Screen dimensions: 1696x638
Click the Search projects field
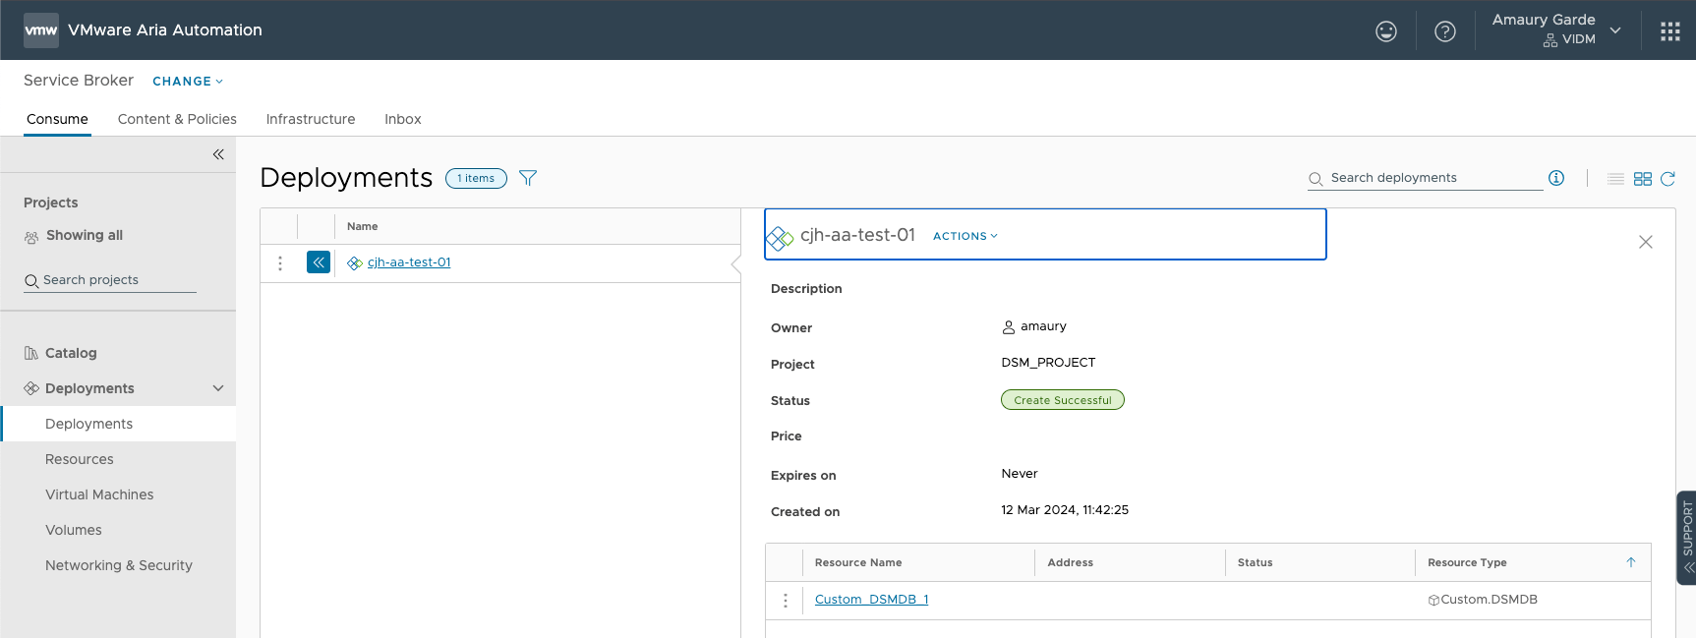pyautogui.click(x=110, y=280)
